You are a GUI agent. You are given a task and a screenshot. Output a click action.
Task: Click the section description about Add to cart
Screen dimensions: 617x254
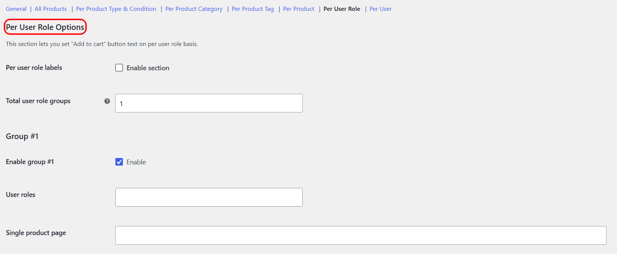coord(102,44)
